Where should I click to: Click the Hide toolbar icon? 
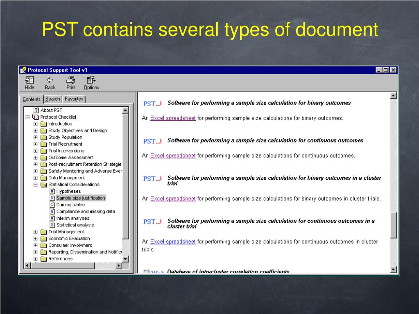click(x=29, y=80)
